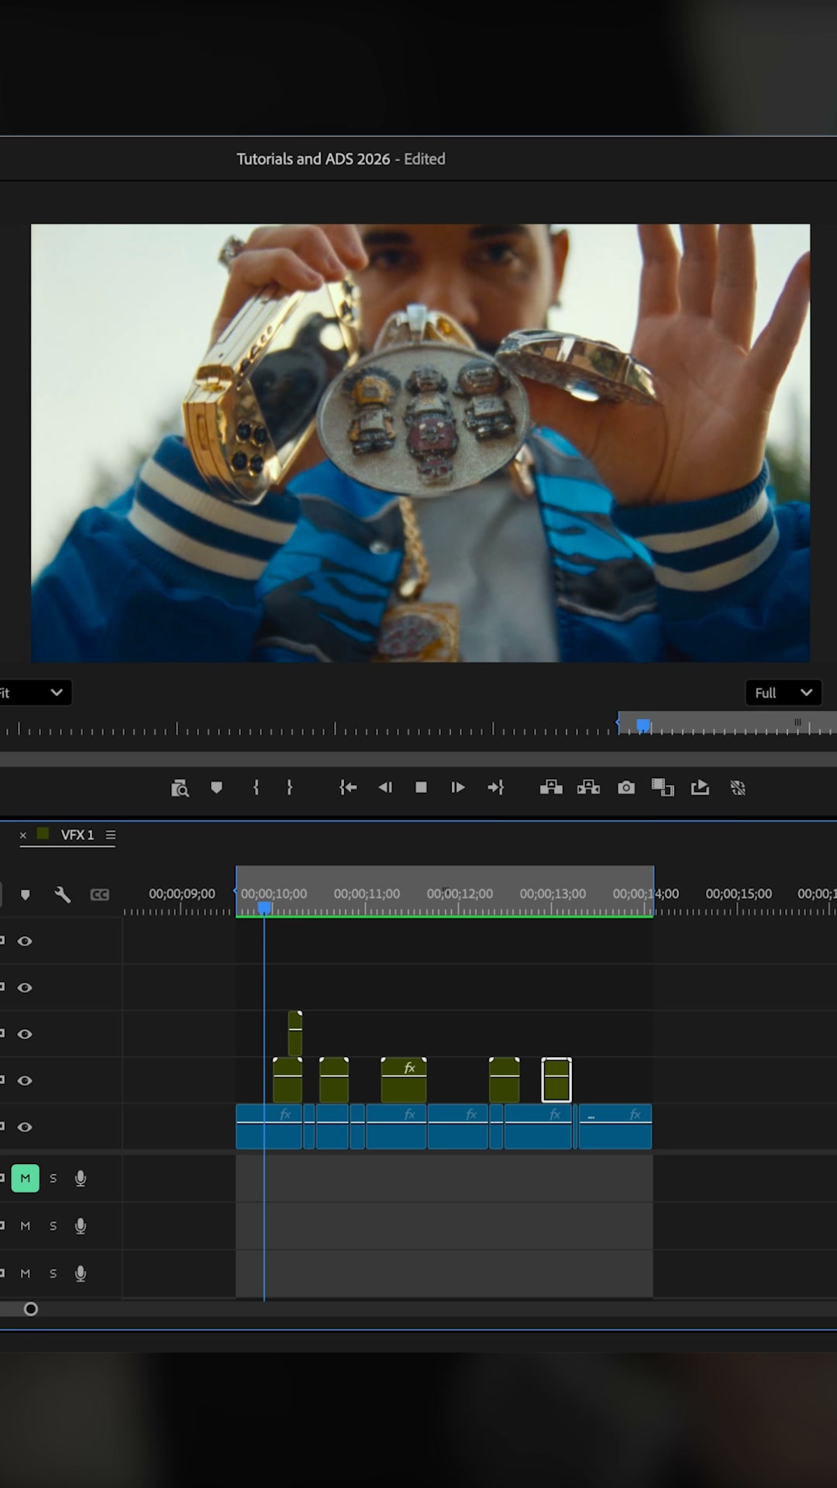Add a marker from the program monitor controls
The image size is (837, 1488).
[216, 787]
